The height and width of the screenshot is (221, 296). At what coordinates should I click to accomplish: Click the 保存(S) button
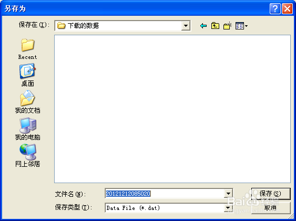(271, 194)
